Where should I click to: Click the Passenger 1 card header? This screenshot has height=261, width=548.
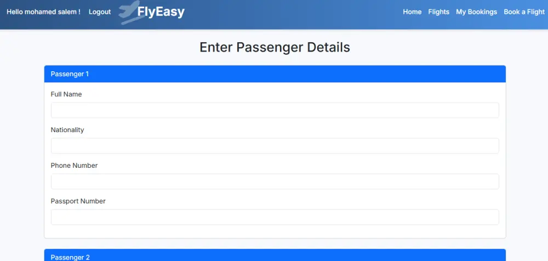coord(275,74)
